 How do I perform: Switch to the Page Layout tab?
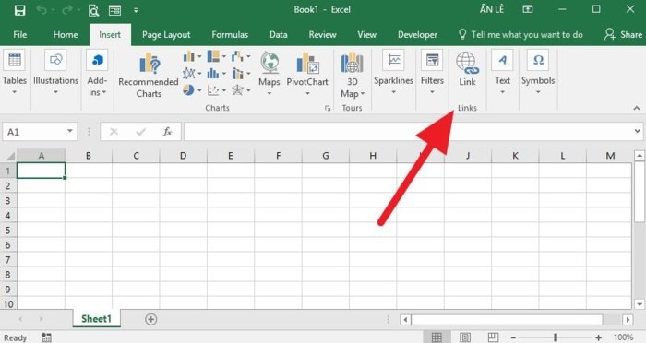point(166,35)
